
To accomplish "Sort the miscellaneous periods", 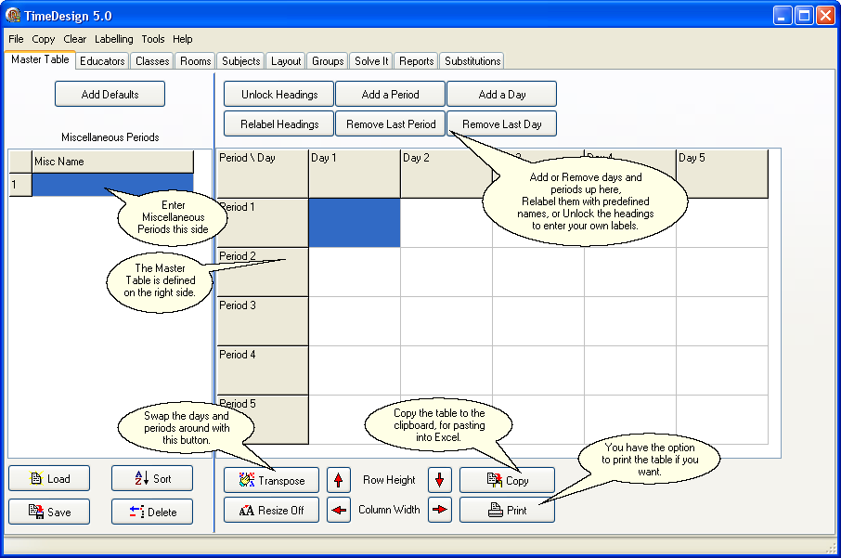I will point(152,478).
